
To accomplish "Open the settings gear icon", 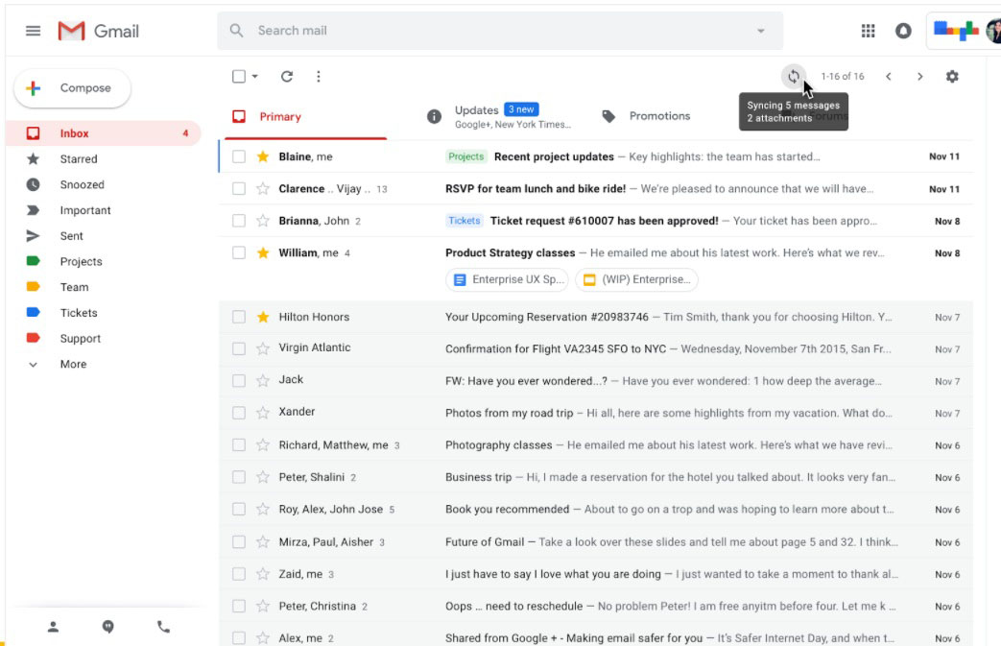I will 952,77.
